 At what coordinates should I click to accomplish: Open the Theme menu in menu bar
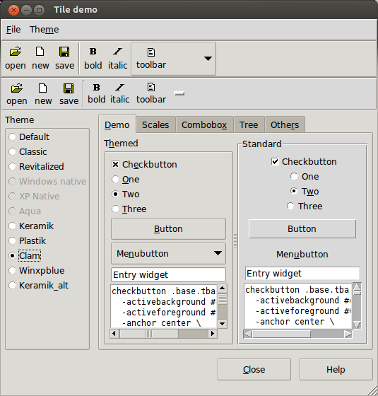pyautogui.click(x=44, y=30)
